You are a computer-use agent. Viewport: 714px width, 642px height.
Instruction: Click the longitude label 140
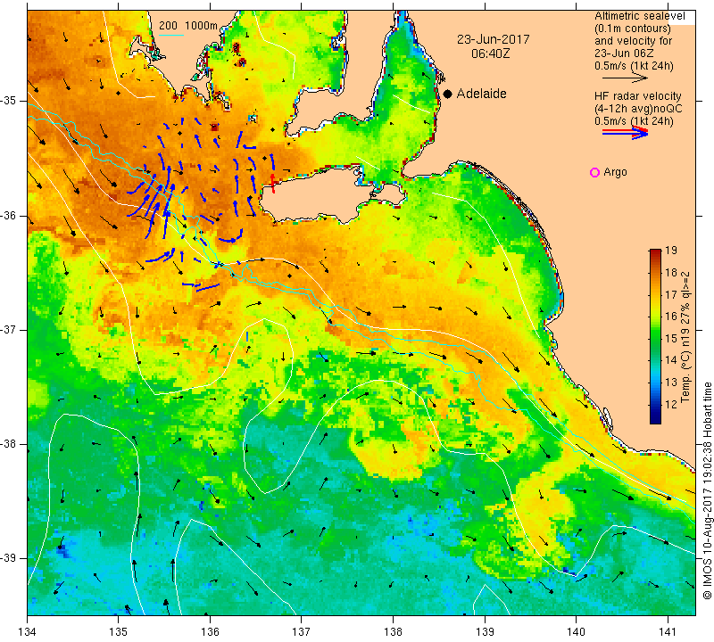click(x=576, y=632)
